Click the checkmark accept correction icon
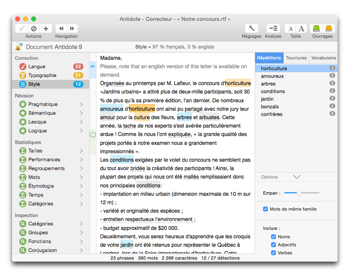 tap(22, 28)
